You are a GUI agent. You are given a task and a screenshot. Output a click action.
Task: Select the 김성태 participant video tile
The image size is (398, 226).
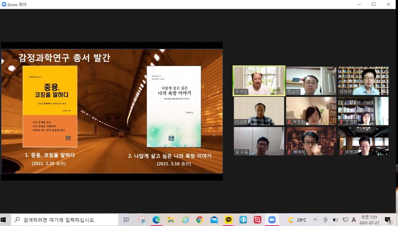pos(363,81)
